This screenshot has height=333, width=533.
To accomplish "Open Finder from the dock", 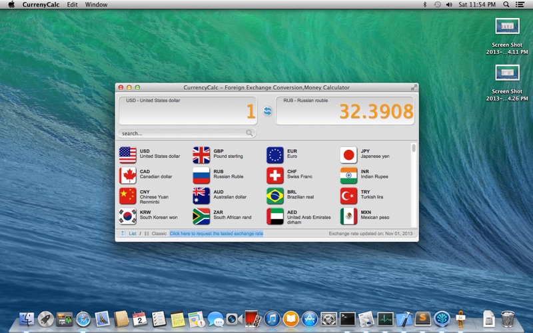I will (x=27, y=319).
